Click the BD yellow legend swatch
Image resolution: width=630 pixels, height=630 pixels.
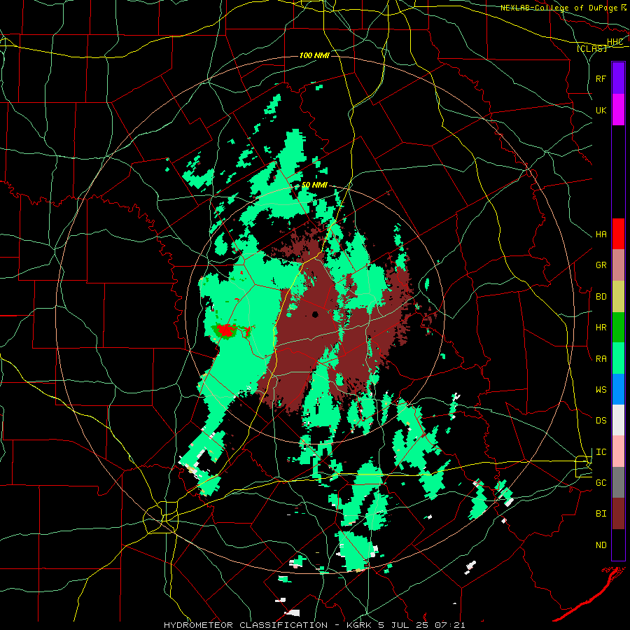pyautogui.click(x=618, y=296)
